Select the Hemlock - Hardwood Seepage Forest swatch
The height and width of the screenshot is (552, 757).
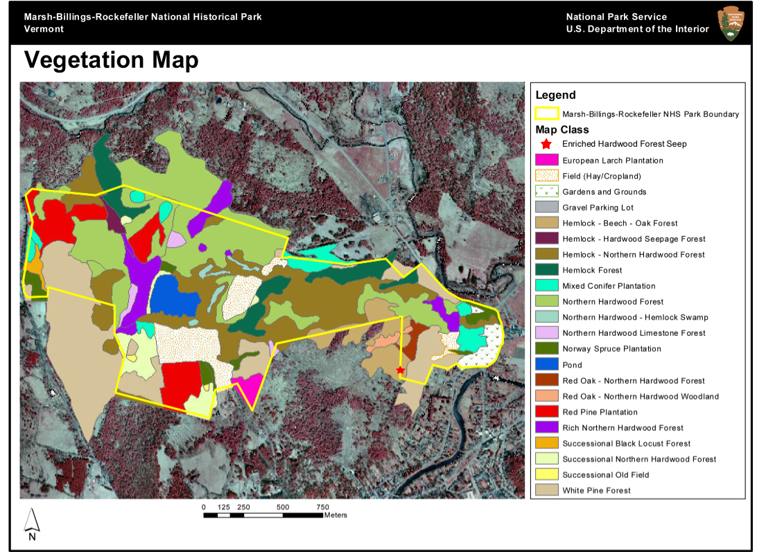(x=546, y=238)
